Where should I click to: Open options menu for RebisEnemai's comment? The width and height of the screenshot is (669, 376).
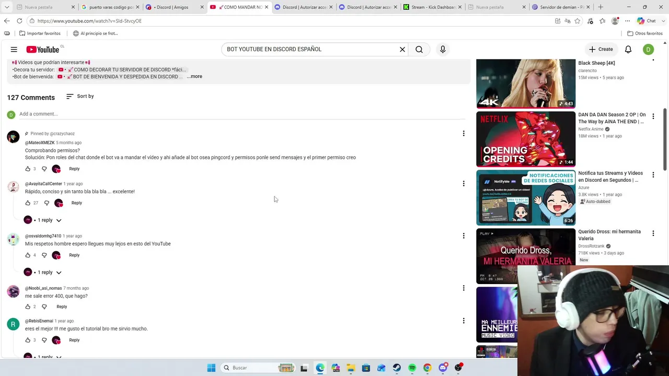click(464, 321)
